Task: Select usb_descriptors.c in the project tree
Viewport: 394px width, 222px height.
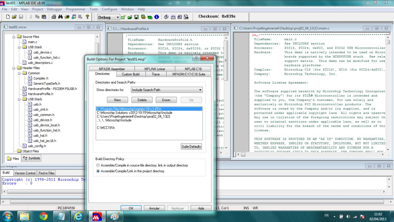Action: click(40, 63)
